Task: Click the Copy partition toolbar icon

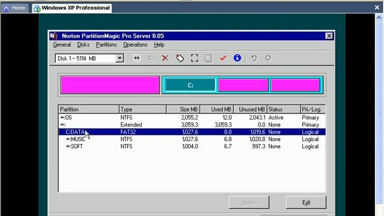Action: click(x=208, y=58)
